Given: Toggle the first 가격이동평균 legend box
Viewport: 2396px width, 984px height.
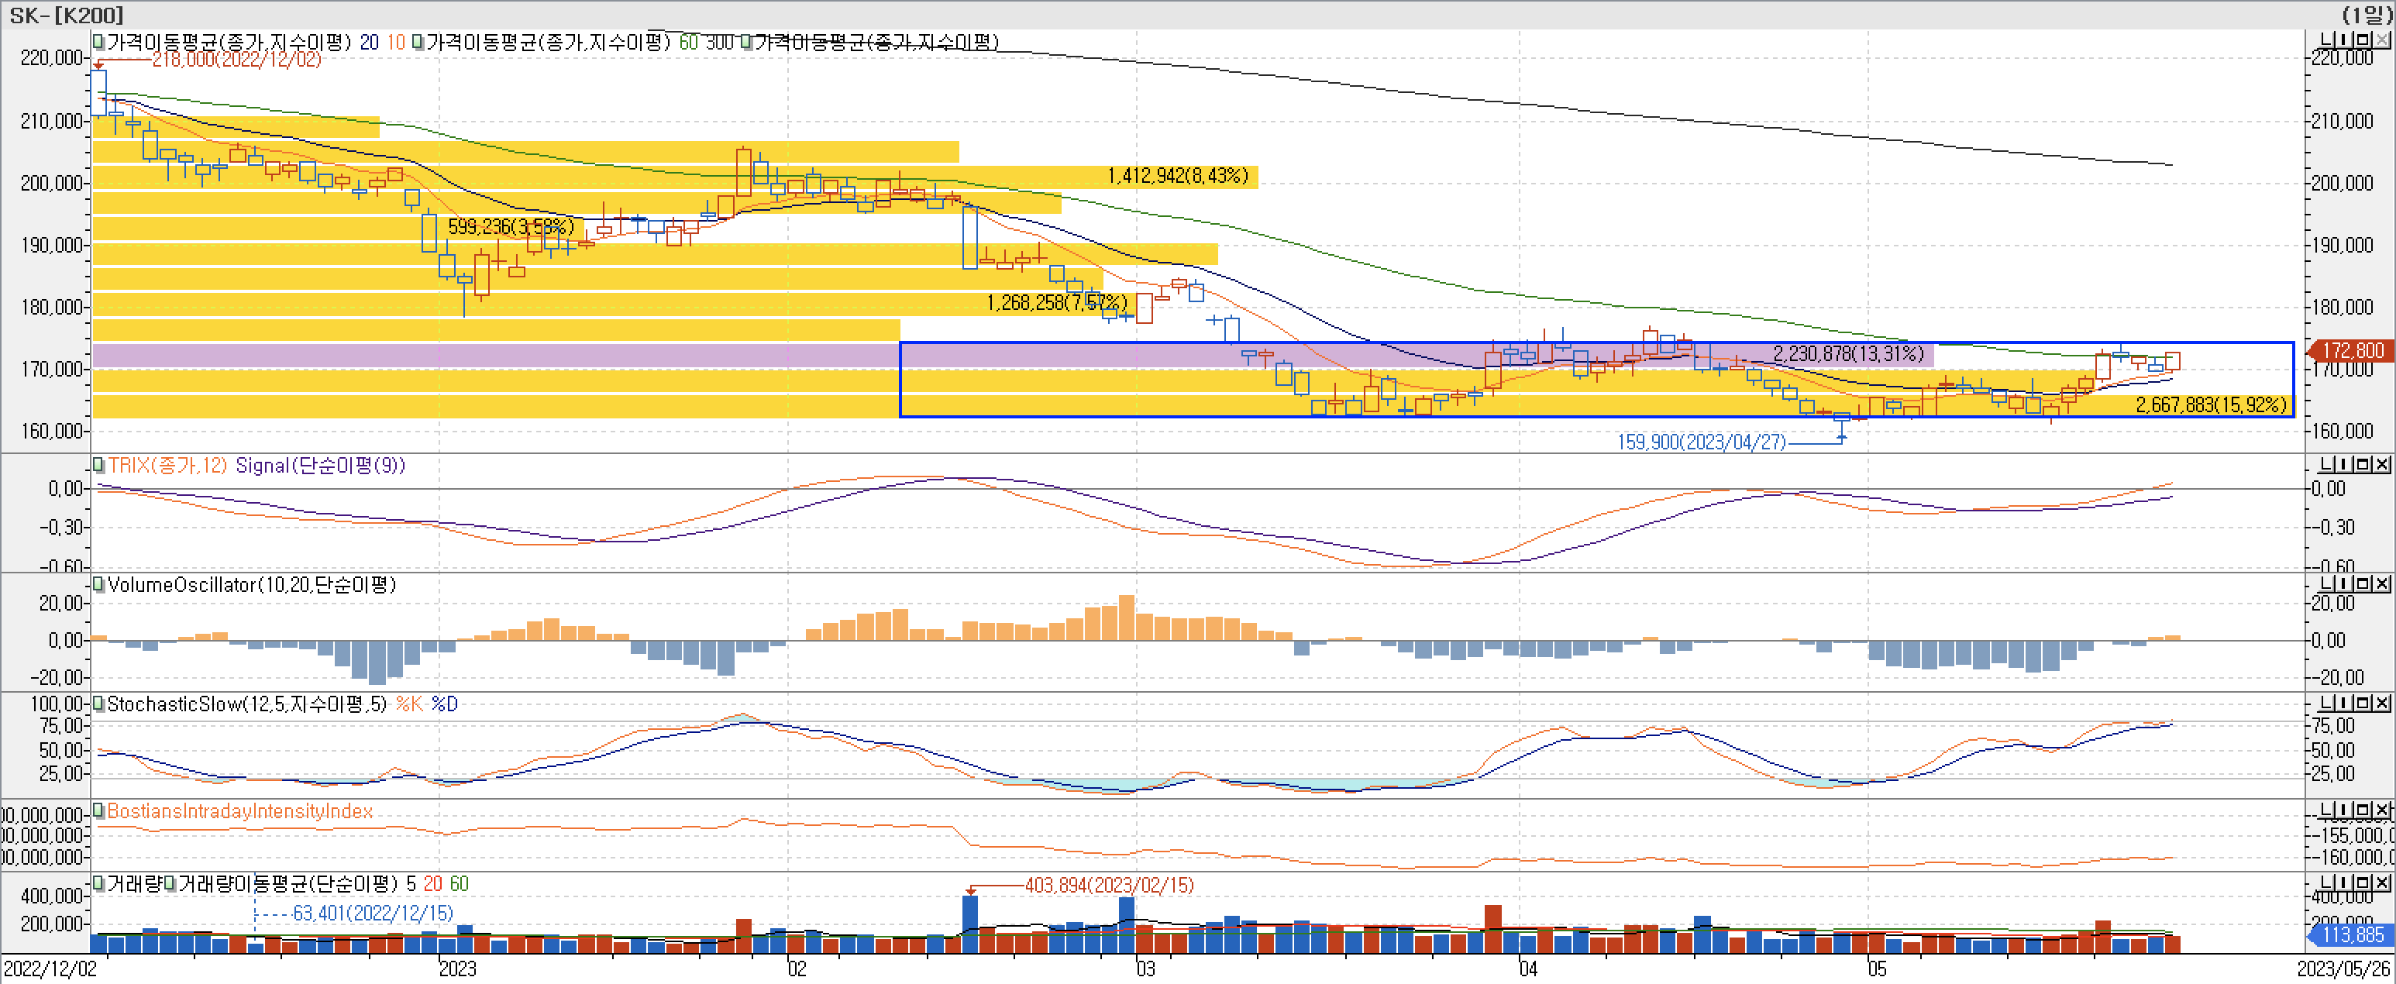Looking at the screenshot, I should pos(98,42).
